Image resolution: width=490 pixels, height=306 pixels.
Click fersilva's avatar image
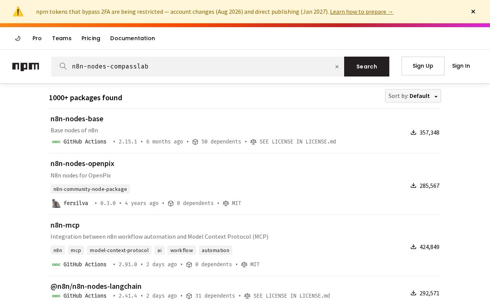pos(56,203)
